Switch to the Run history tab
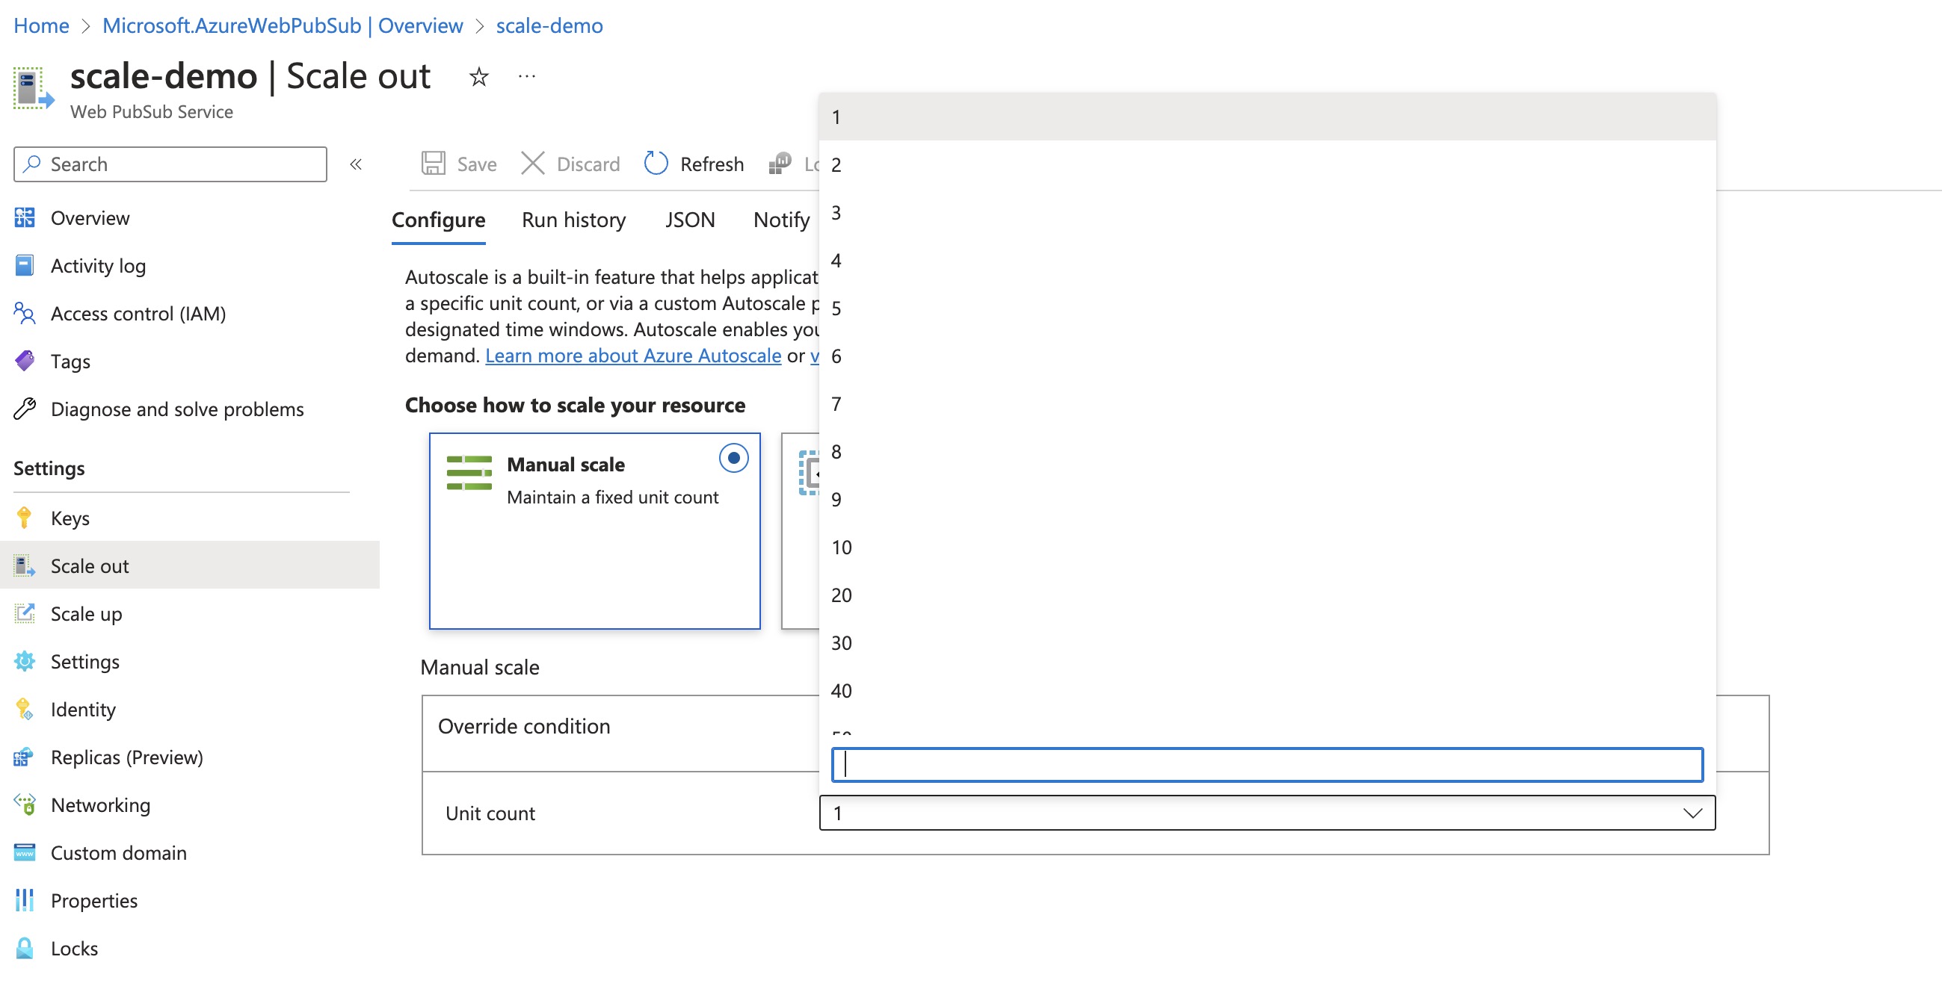The image size is (1942, 992). click(573, 217)
